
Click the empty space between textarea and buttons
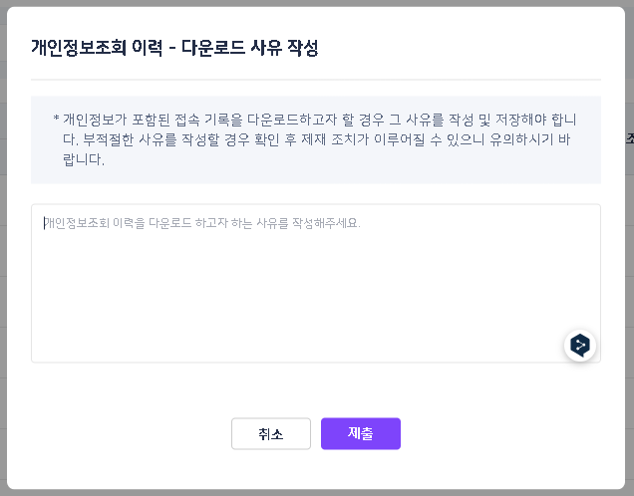click(315, 390)
